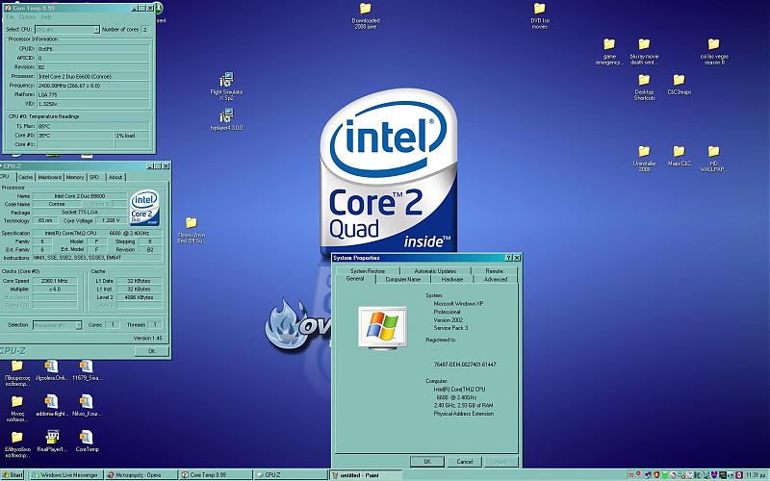Viewport: 770px width, 481px height.
Task: Click the Core Speed value in CPU-Z
Action: click(55, 281)
